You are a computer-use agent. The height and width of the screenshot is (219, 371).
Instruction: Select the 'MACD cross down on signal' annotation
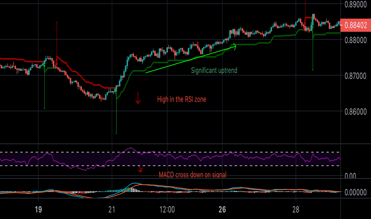193,175
